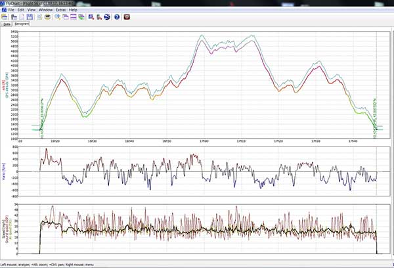Switch to the Data tab

click(7, 24)
